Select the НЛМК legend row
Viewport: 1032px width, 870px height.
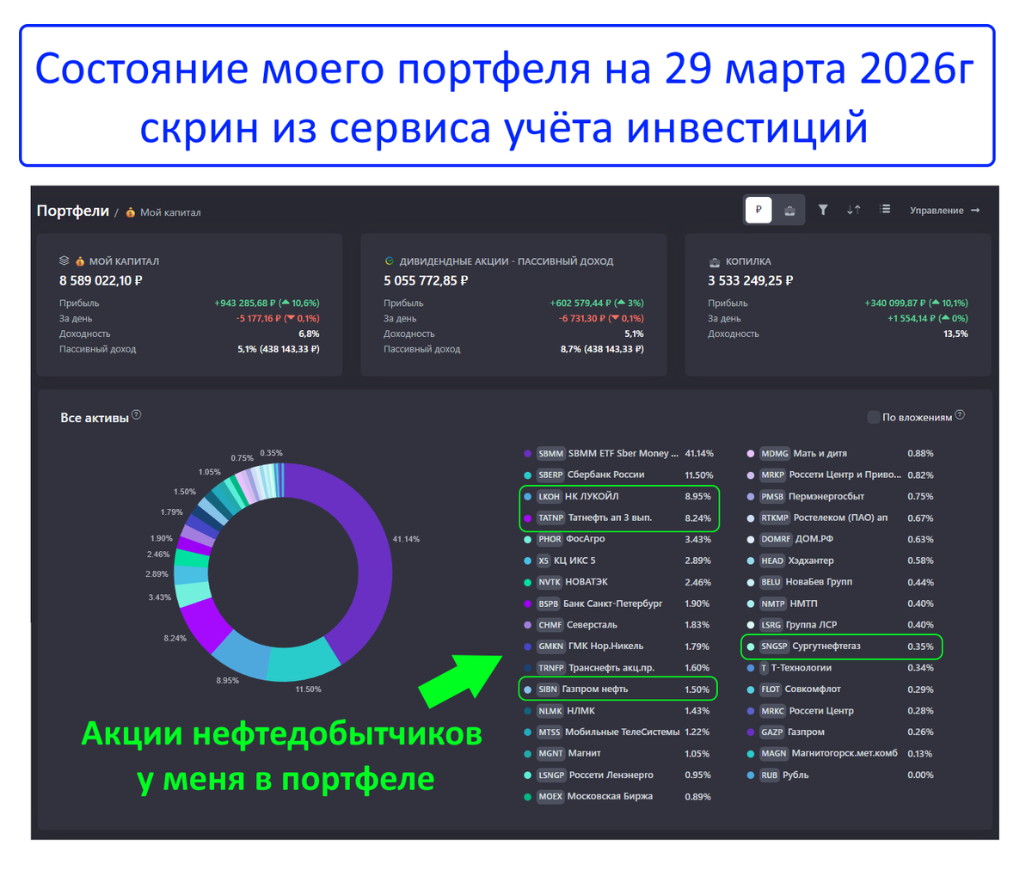[617, 711]
